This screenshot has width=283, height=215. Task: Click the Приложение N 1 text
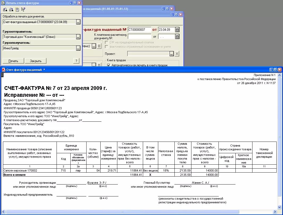tap(265, 75)
